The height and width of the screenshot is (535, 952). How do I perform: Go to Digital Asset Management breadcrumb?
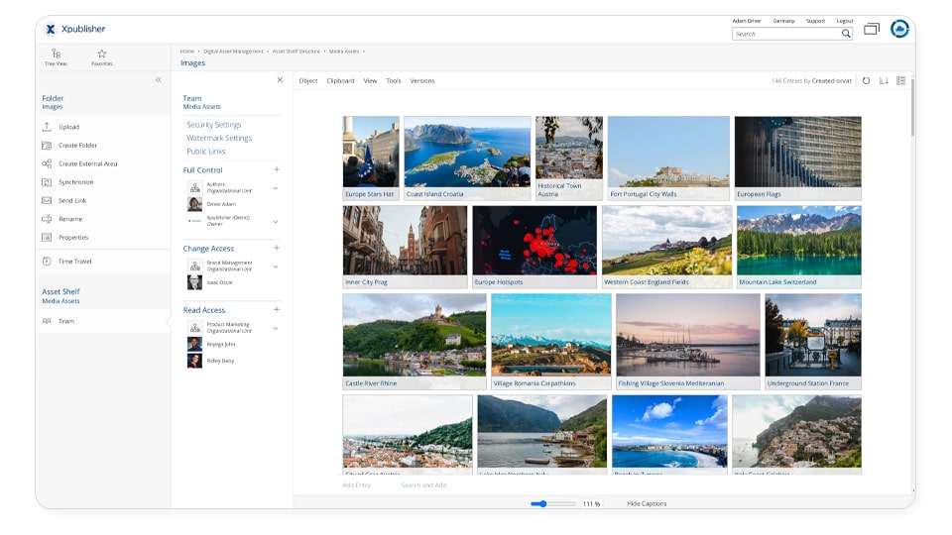click(233, 52)
